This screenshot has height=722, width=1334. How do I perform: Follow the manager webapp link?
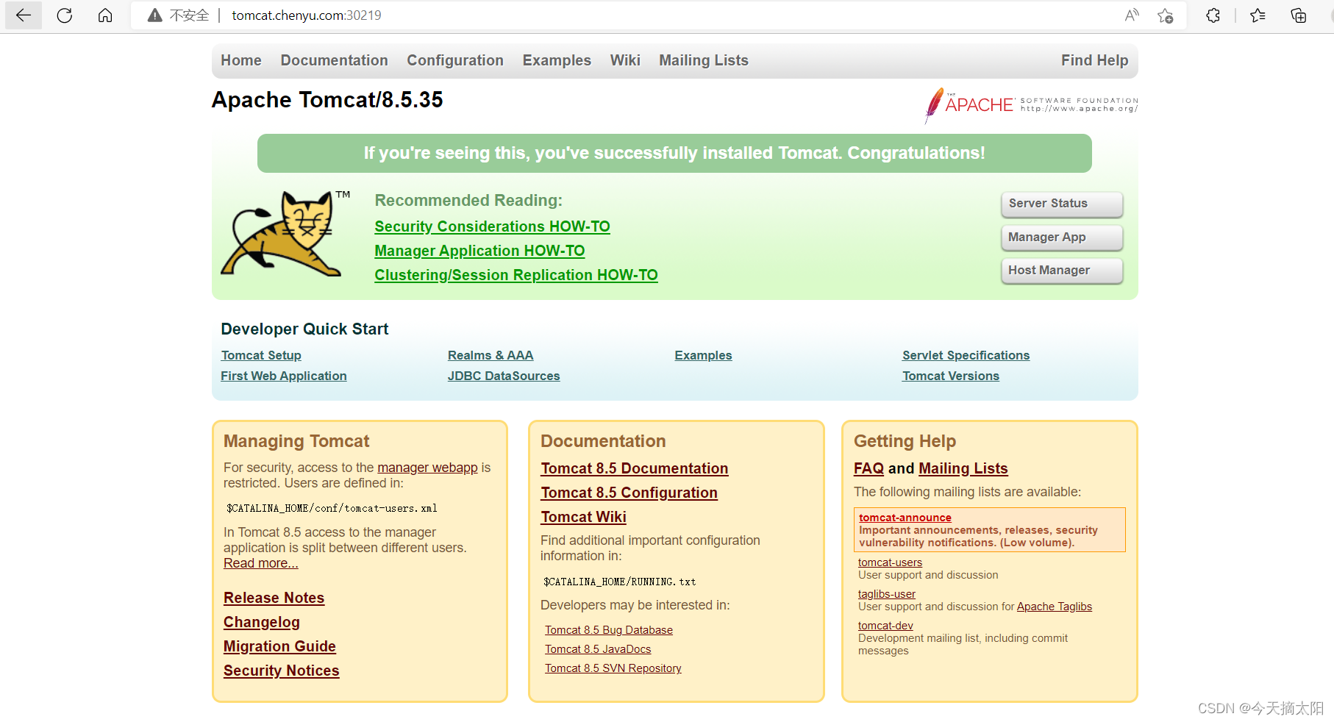(x=427, y=468)
